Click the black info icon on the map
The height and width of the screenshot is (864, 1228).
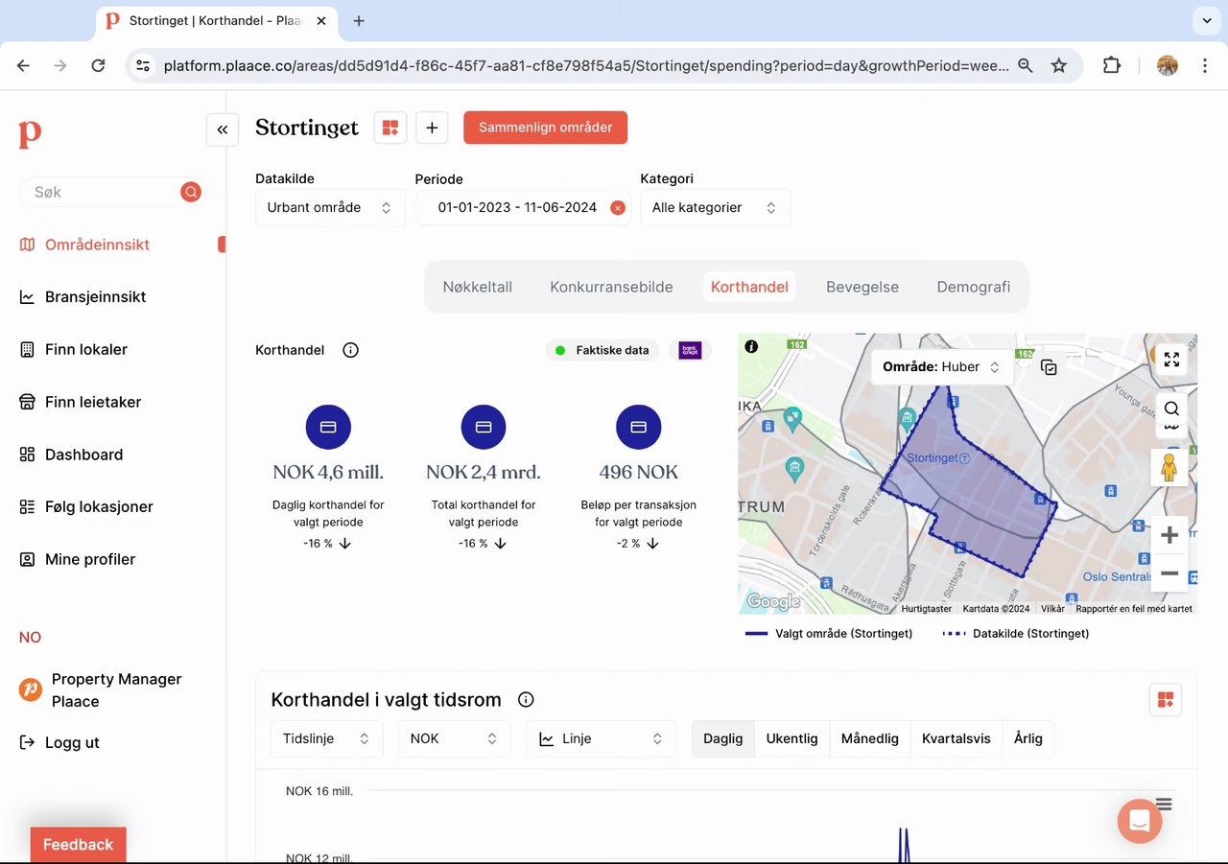[751, 346]
